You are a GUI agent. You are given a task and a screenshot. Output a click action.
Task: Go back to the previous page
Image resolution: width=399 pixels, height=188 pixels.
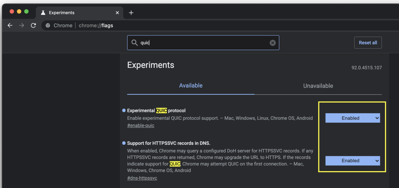[x=10, y=26]
